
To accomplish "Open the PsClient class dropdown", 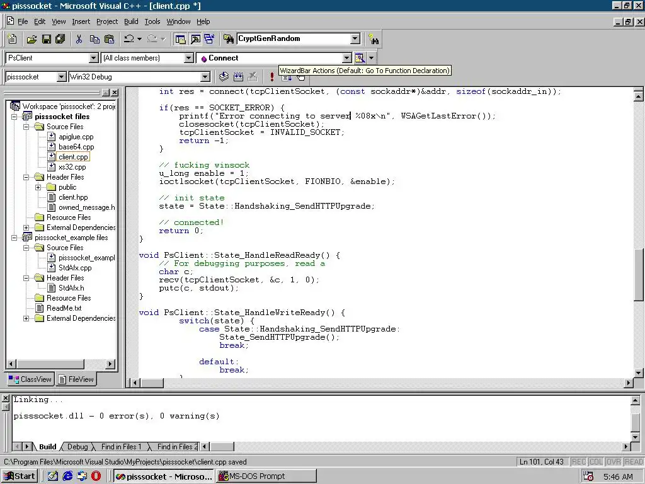I will coord(93,58).
